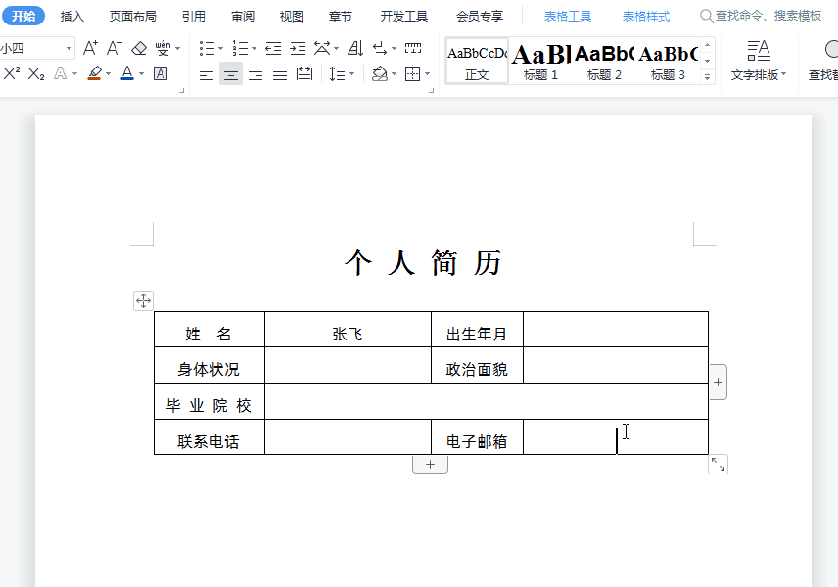Expand bullet list style dropdown
838x587 pixels.
tap(220, 49)
